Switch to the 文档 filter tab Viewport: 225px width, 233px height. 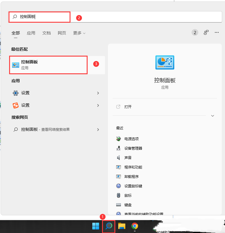47,33
